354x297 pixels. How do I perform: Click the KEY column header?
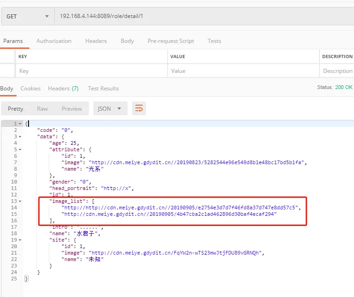23,57
